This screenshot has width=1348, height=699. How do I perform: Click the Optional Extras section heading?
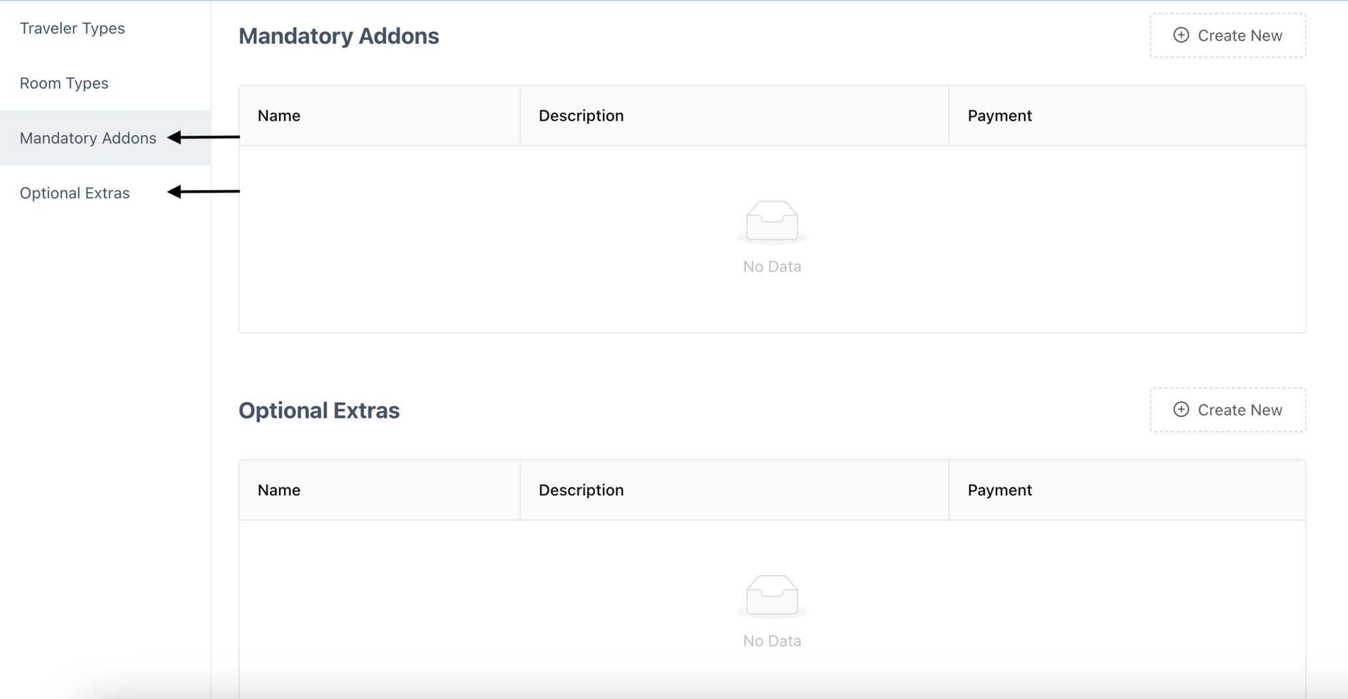tap(319, 411)
